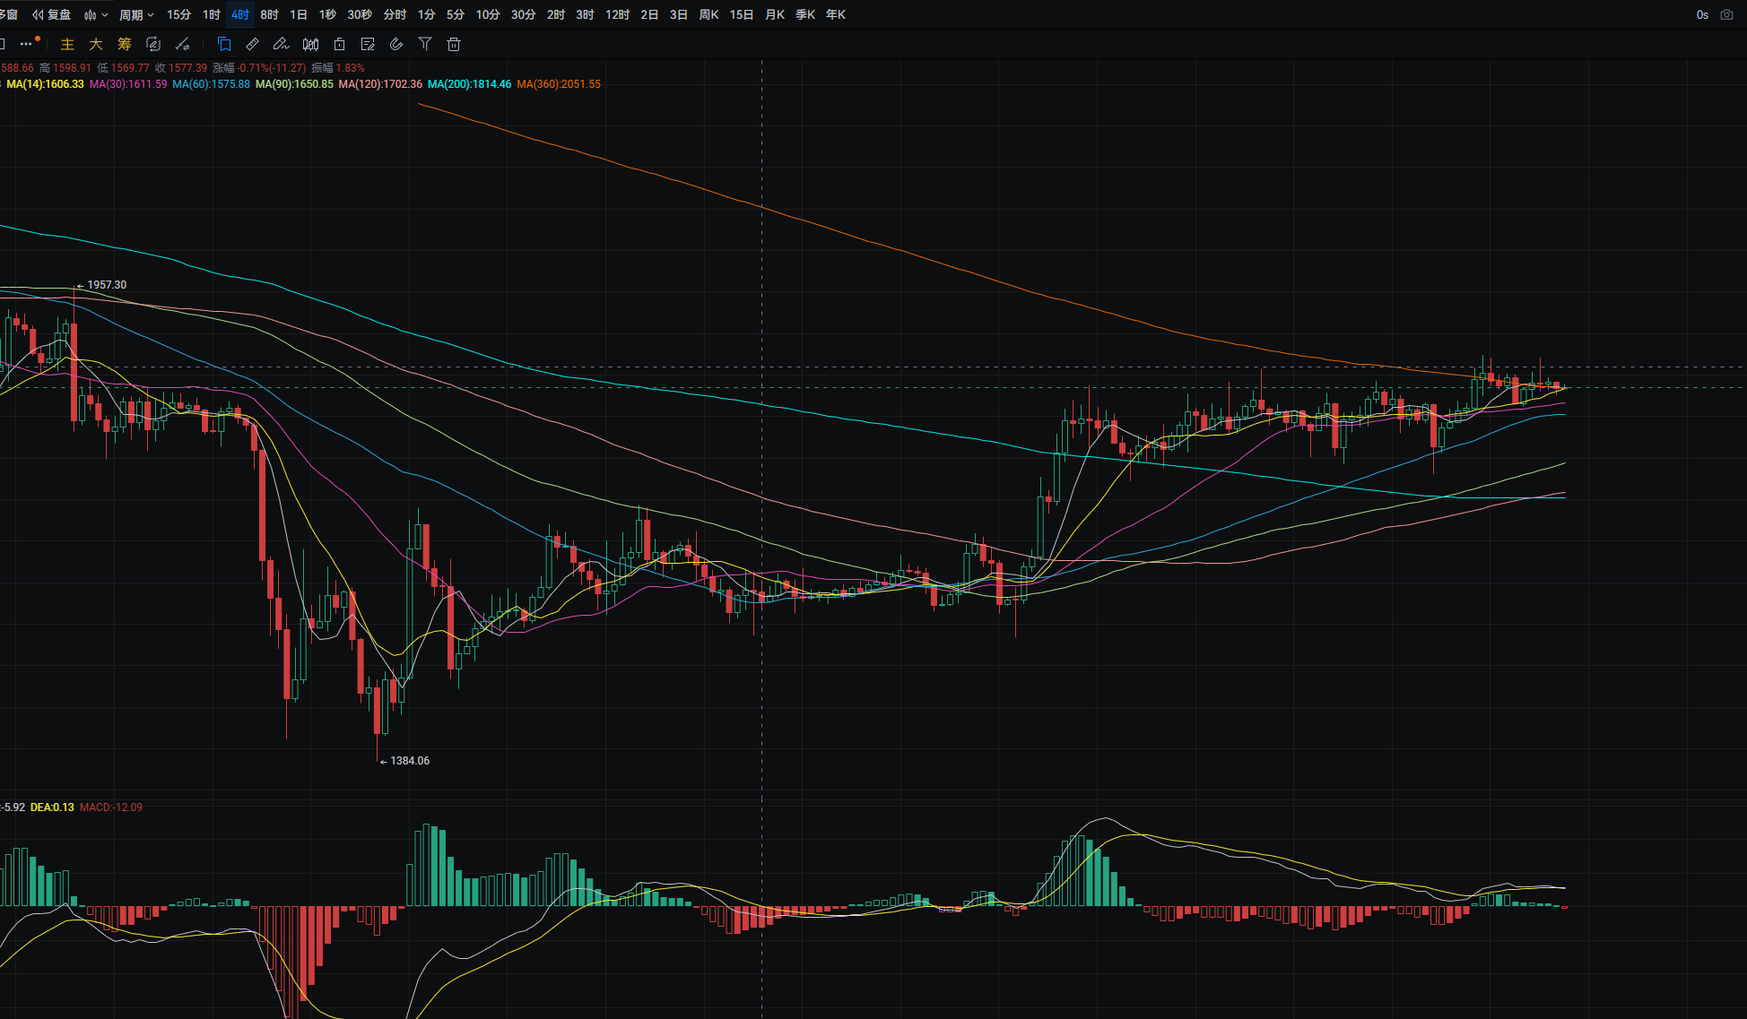Expand the 周期 period dropdown

[x=136, y=14]
